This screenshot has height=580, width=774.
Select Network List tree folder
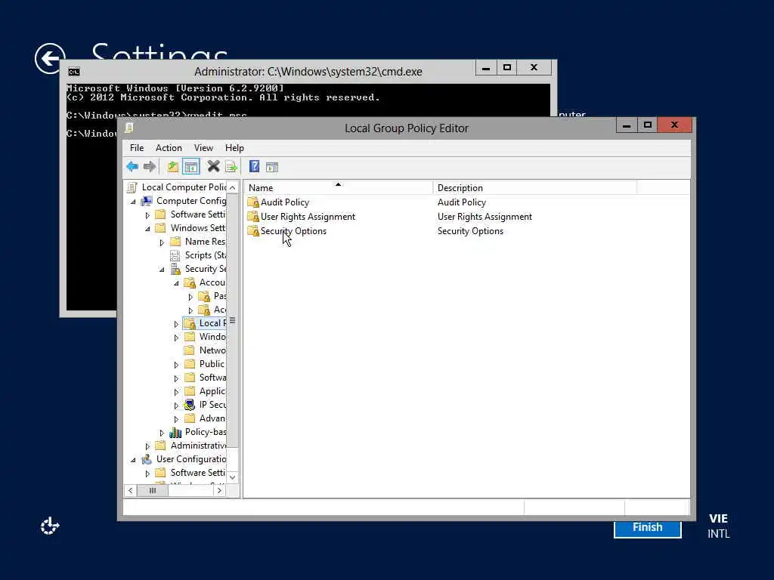pos(205,350)
